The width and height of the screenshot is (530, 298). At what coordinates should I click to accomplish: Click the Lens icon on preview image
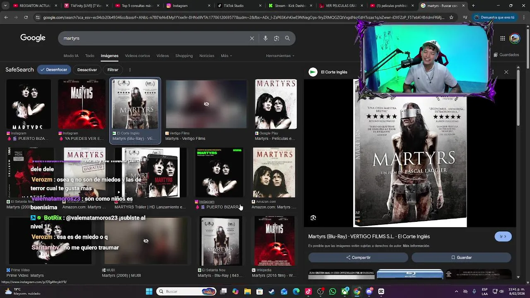313,218
